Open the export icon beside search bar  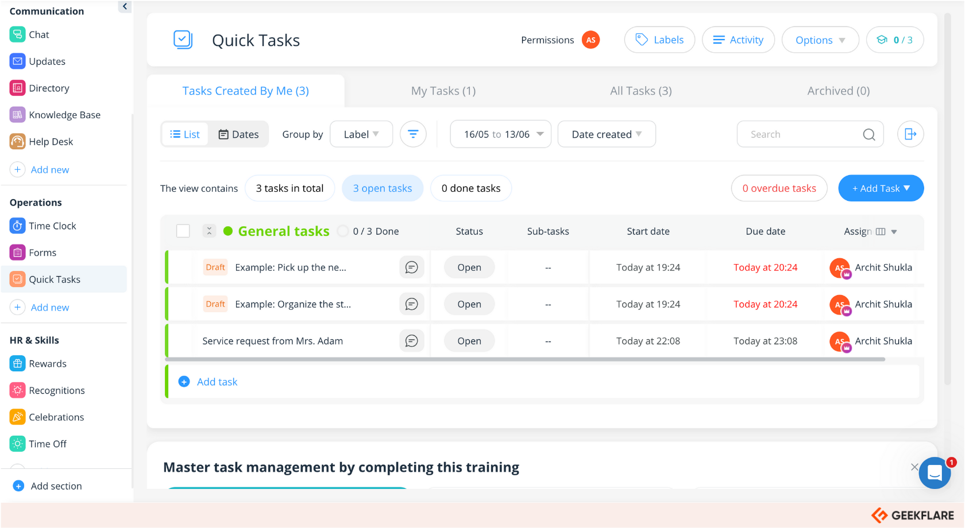[910, 134]
